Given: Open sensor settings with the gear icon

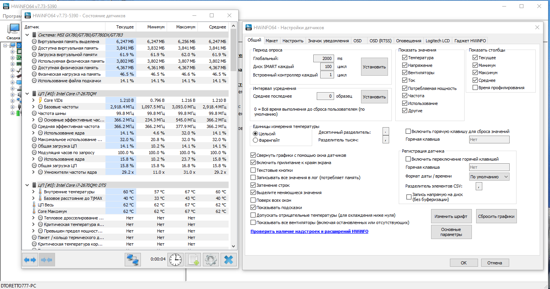Looking at the screenshot, I should point(210,260).
